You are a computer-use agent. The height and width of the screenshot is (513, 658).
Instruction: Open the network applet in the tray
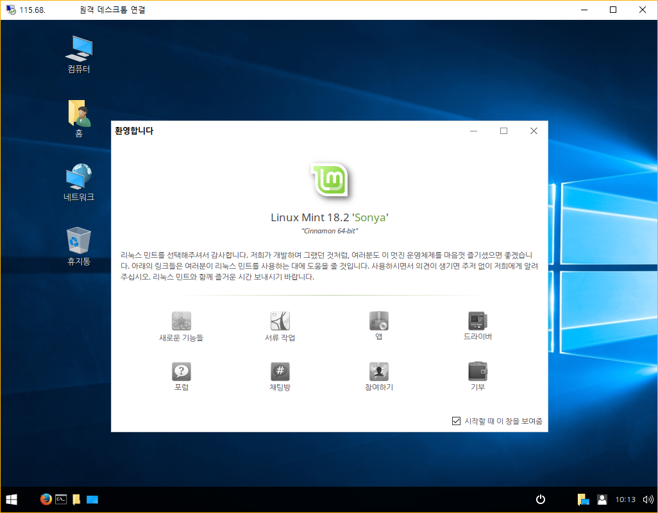point(584,499)
